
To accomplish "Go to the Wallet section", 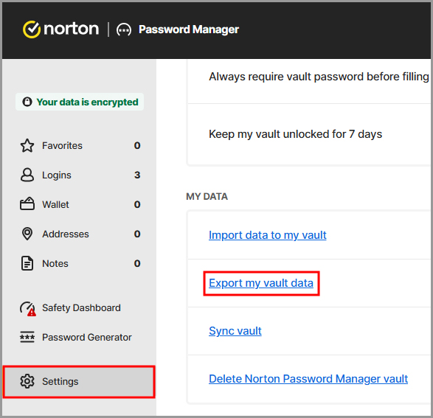I will (80, 204).
